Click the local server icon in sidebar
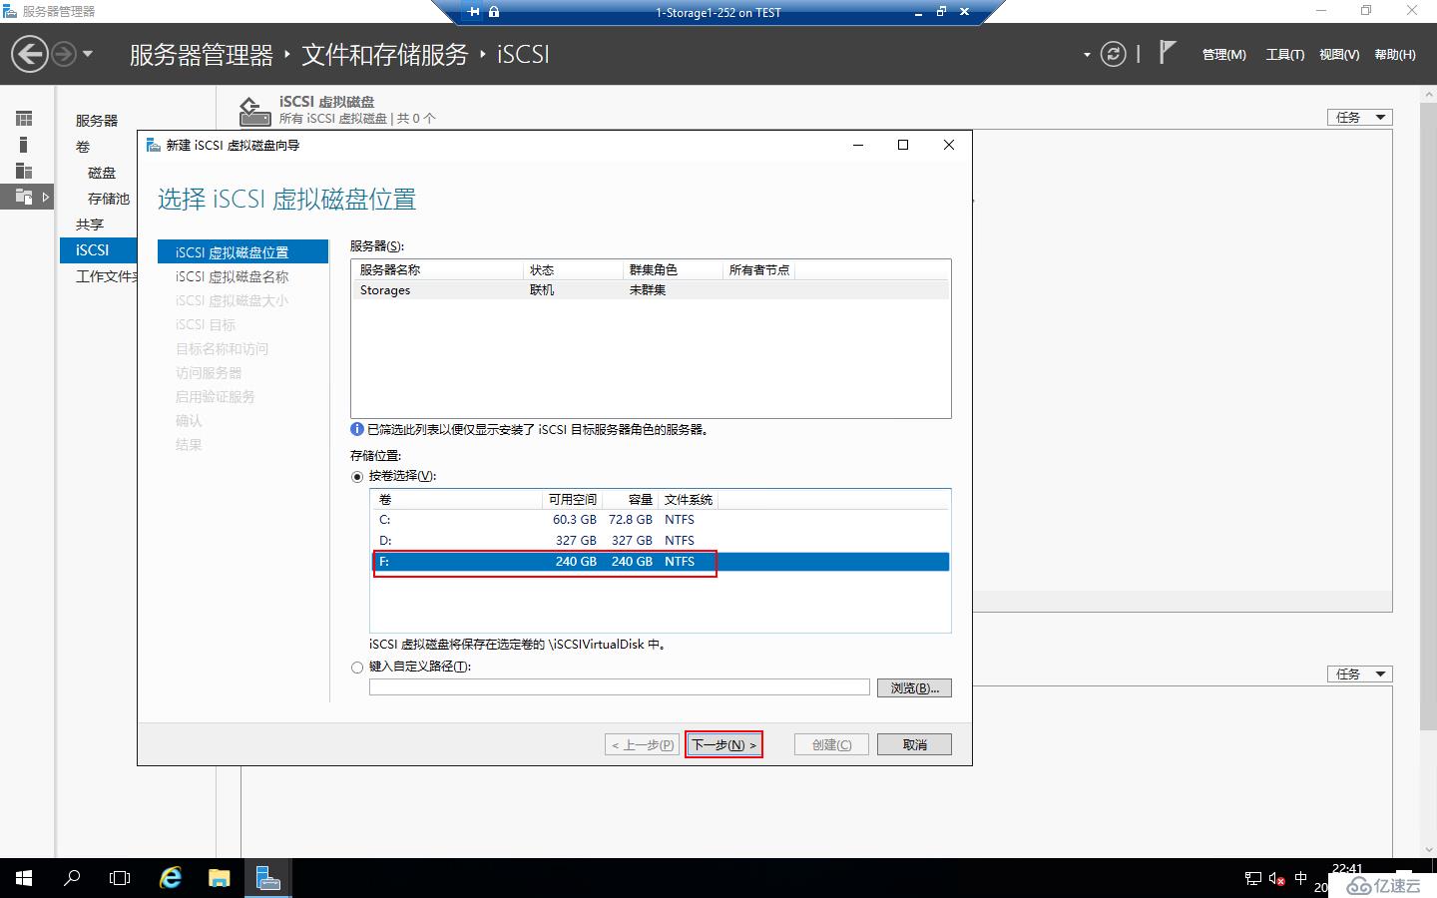Viewport: 1437px width, 898px height. (x=24, y=145)
